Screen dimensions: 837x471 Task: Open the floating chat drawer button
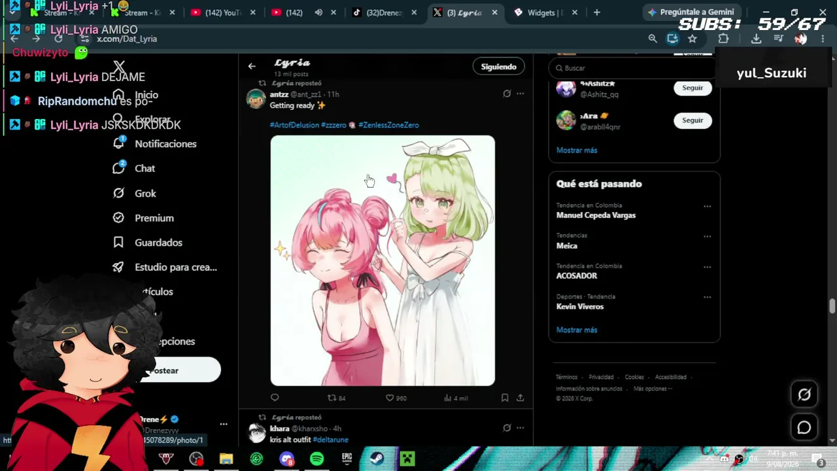click(804, 428)
